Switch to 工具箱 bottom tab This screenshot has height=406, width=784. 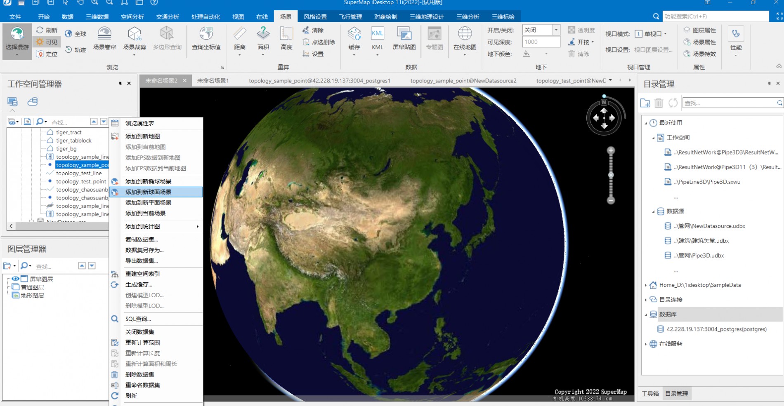pyautogui.click(x=650, y=394)
